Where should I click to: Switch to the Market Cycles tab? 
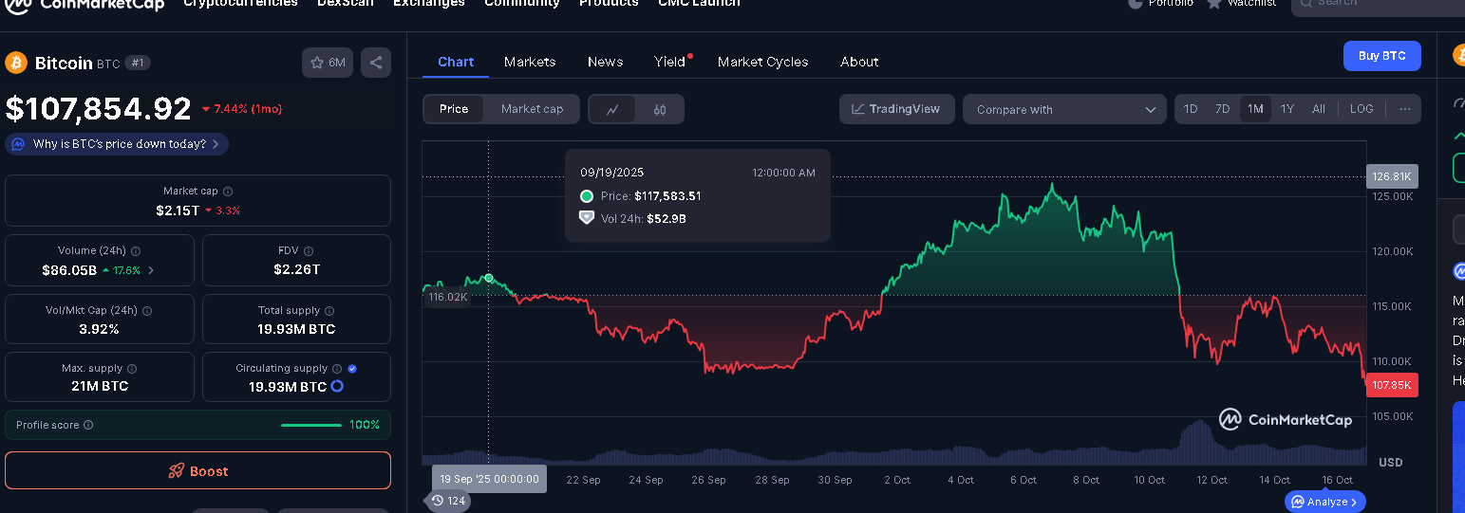point(762,62)
